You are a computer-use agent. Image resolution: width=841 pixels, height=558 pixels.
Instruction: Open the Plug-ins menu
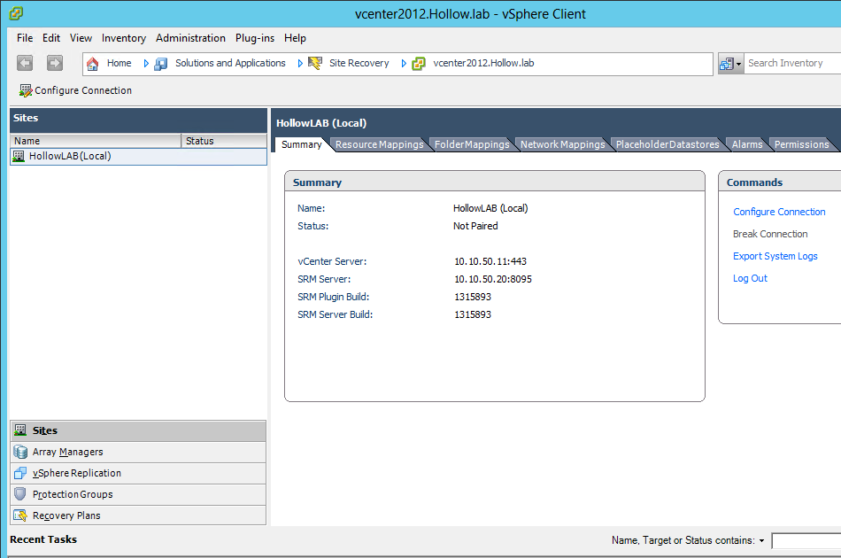point(255,38)
